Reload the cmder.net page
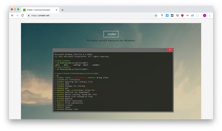Viewport: 222px width, 131px height. click(22, 15)
